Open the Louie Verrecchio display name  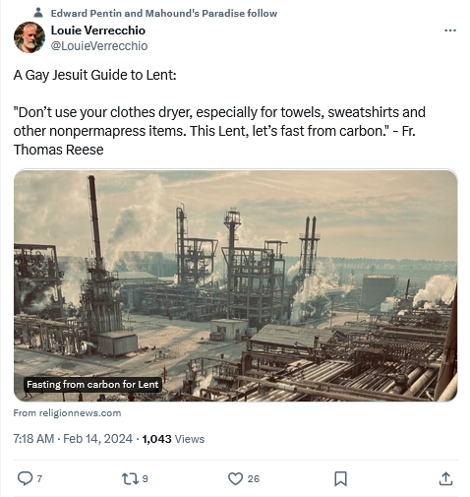(x=98, y=31)
